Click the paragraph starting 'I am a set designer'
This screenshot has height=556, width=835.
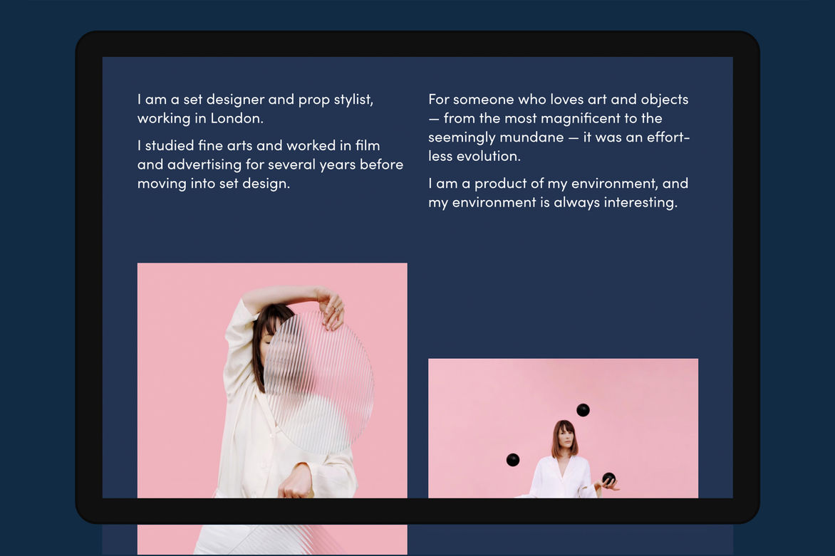(x=255, y=108)
